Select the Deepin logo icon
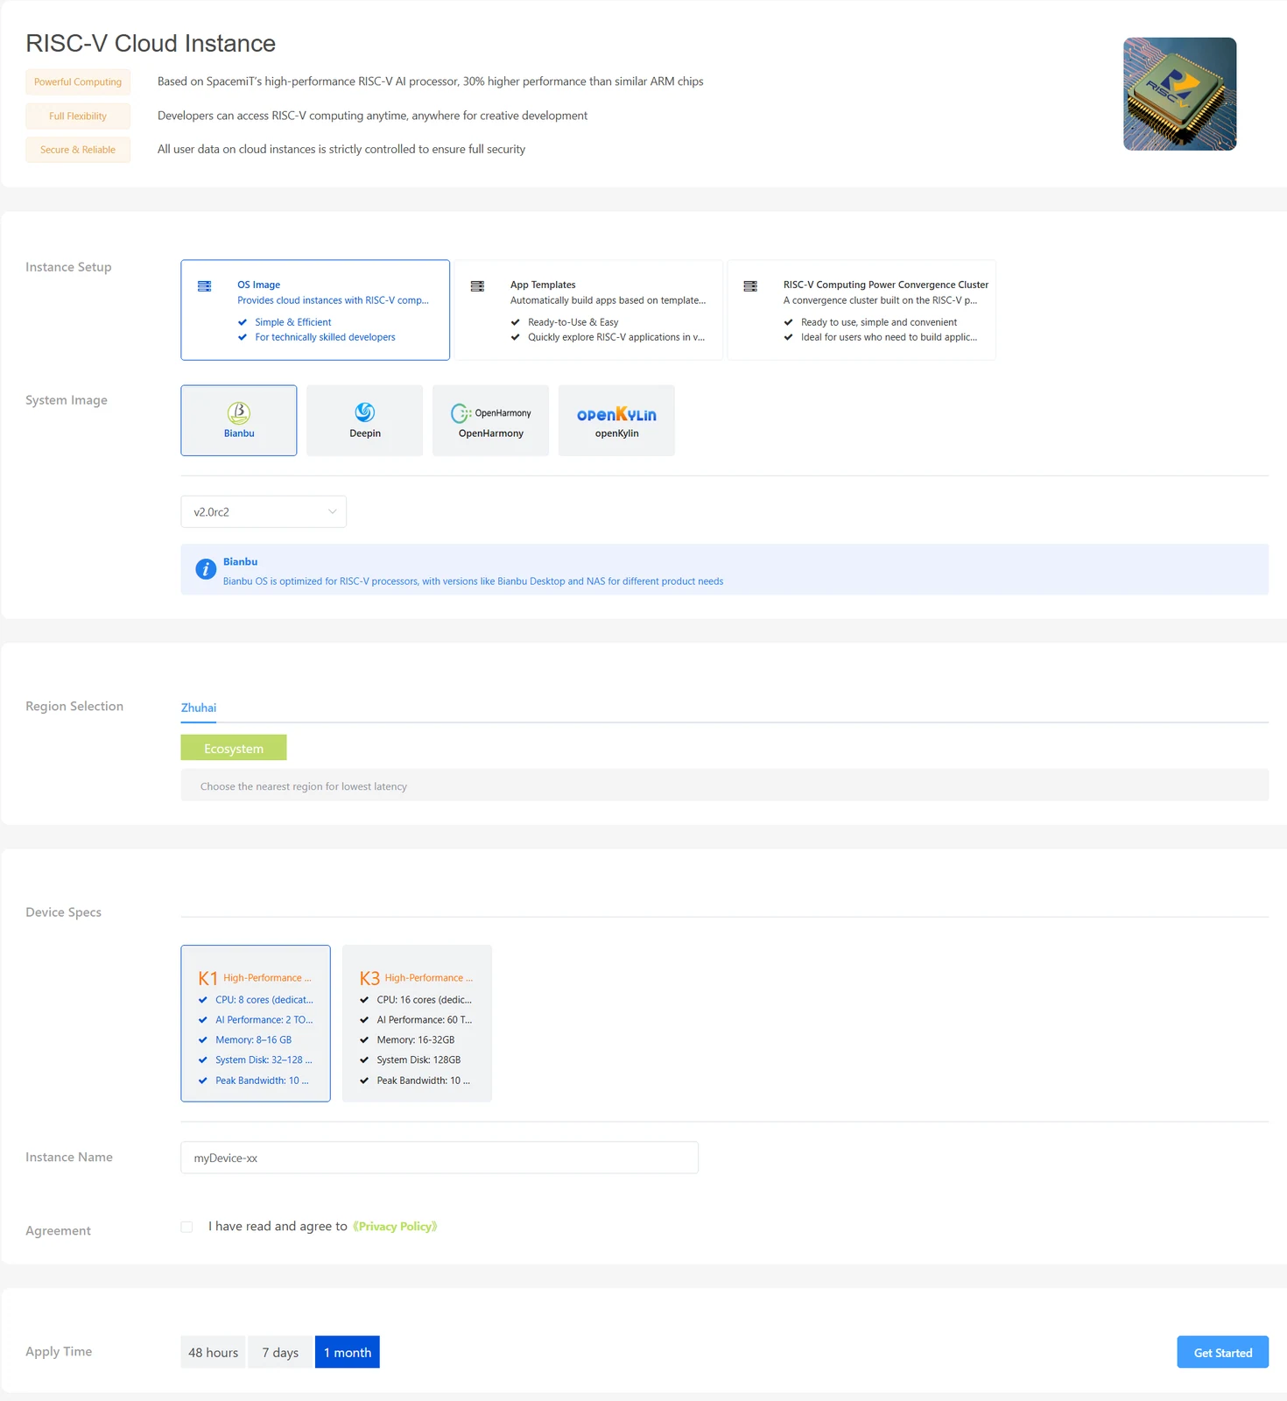 click(x=365, y=412)
